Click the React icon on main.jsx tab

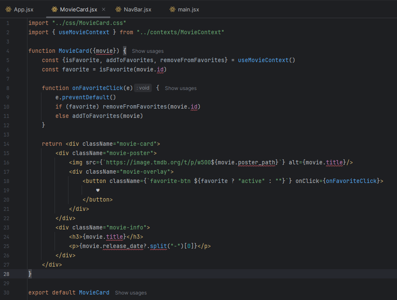click(172, 9)
